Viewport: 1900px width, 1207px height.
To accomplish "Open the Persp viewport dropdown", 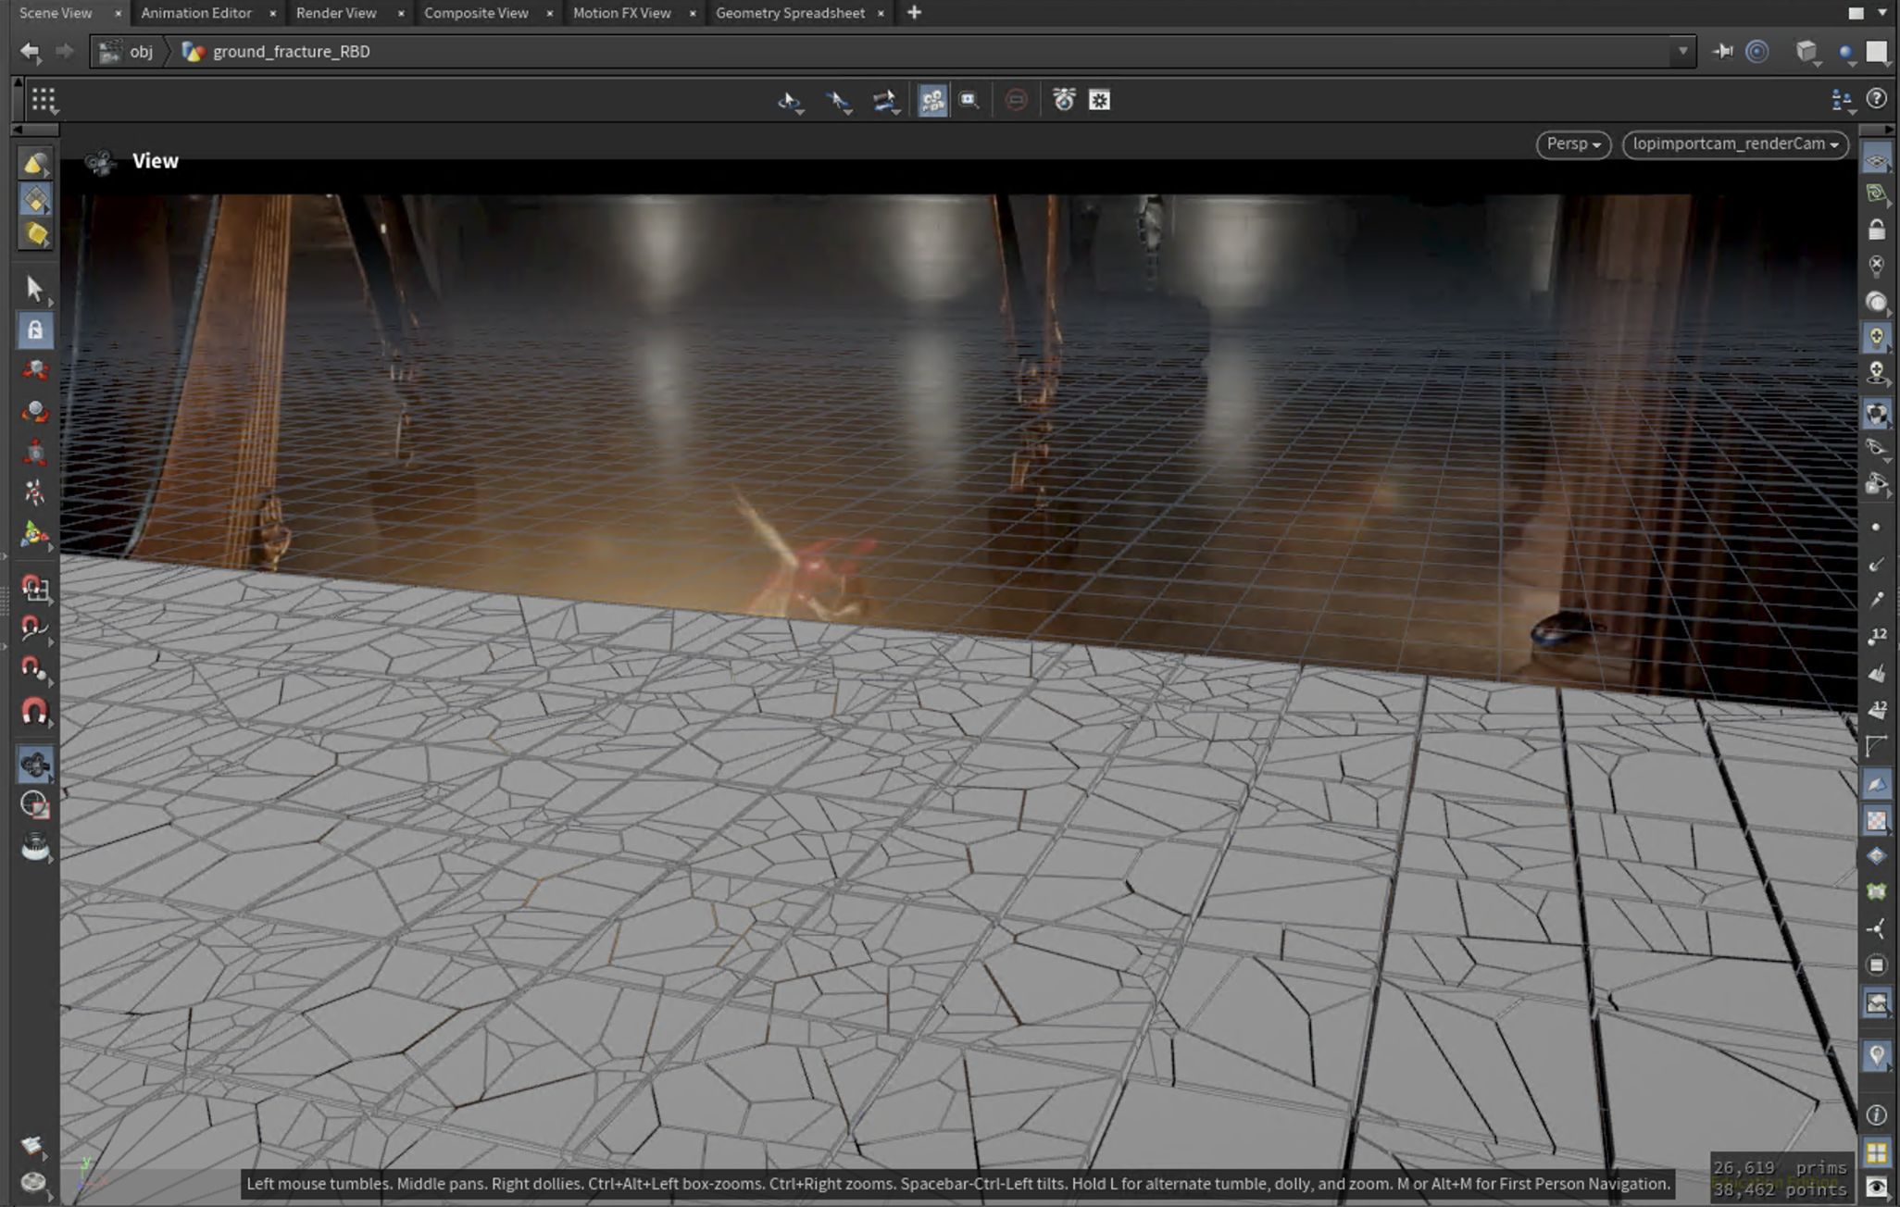I will pyautogui.click(x=1572, y=144).
